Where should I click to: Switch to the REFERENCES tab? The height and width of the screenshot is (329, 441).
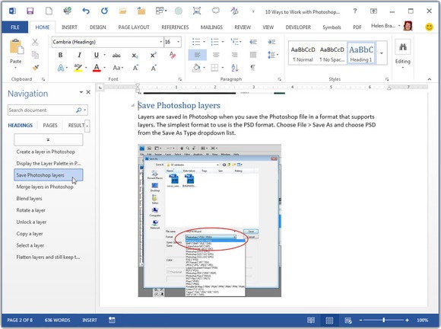[x=175, y=27]
